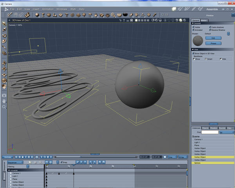Uncheck the Visible checkbox
Screen dimensions: 235x188
pyautogui.click(x=193, y=27)
